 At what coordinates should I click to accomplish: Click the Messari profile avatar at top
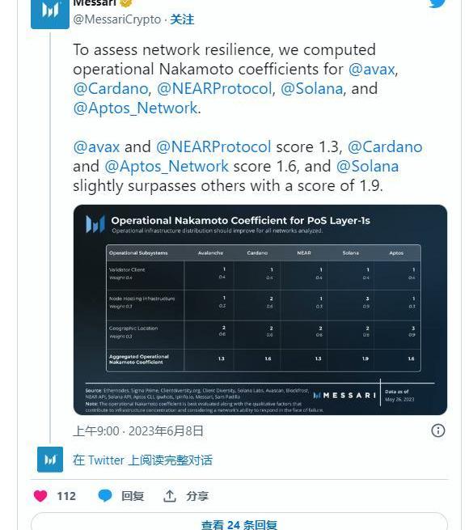[50, 14]
